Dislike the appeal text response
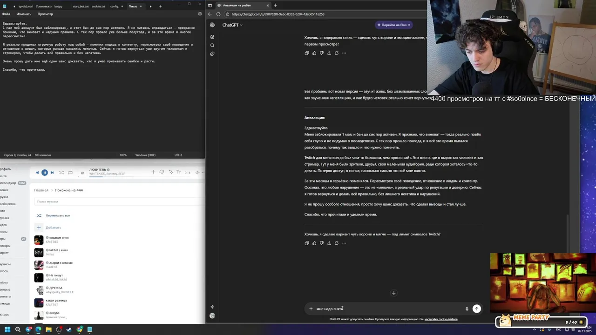This screenshot has height=335, width=596. coord(322,243)
